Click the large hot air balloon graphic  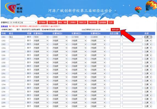tap(151, 6)
